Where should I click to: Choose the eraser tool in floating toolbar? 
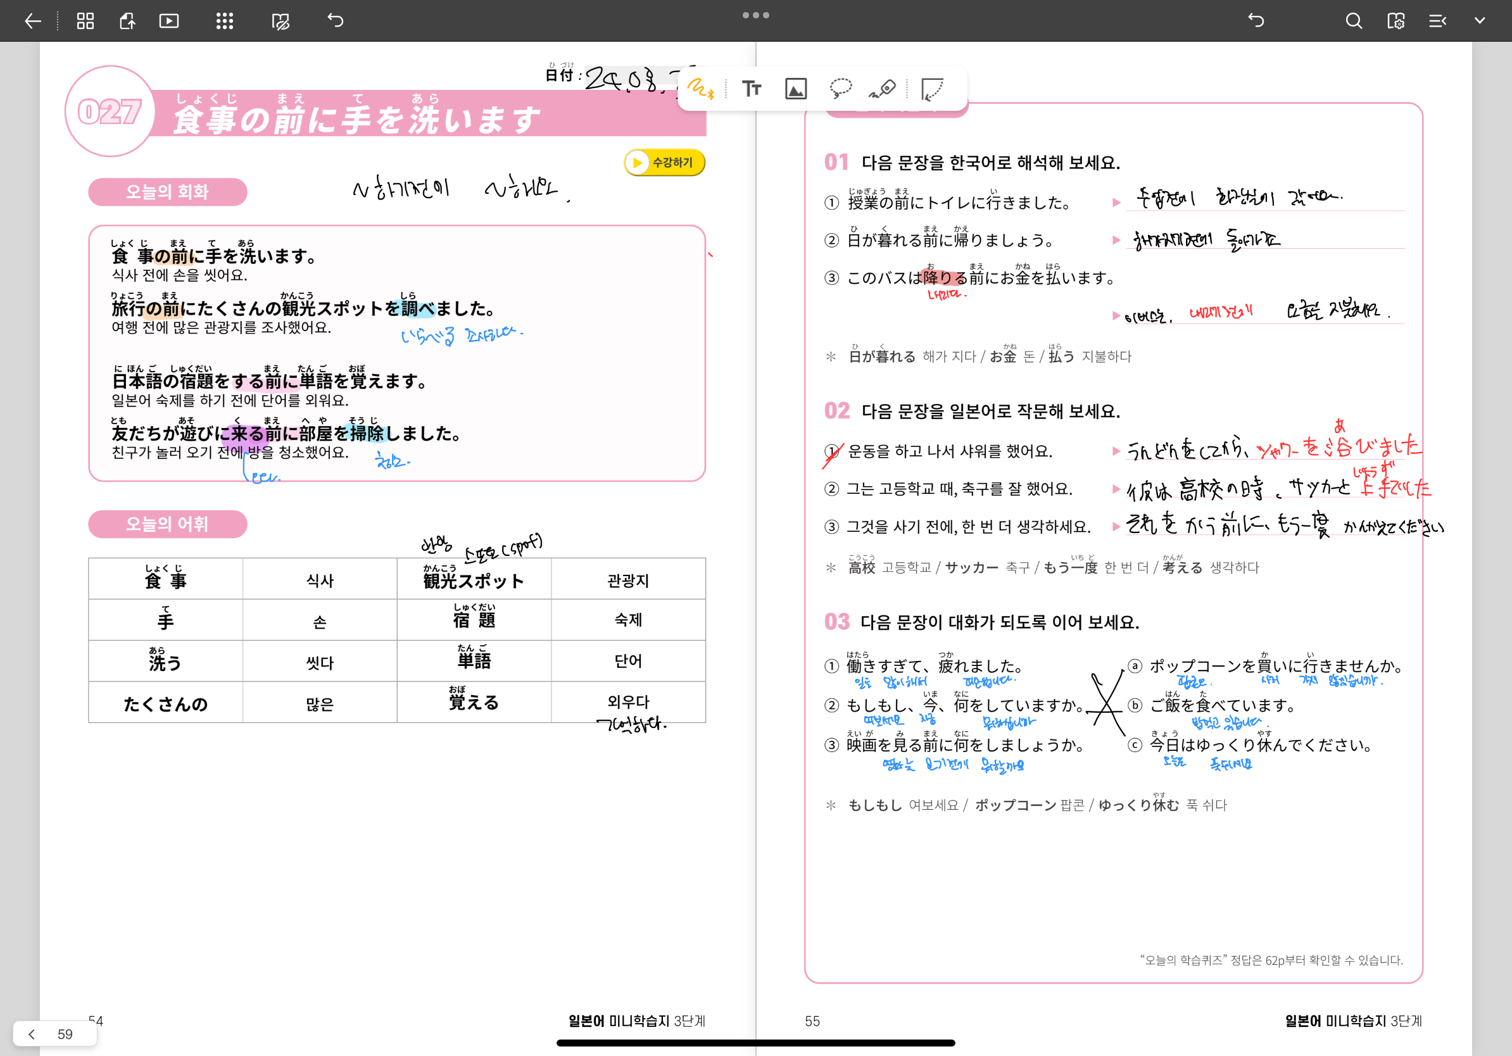pos(883,89)
